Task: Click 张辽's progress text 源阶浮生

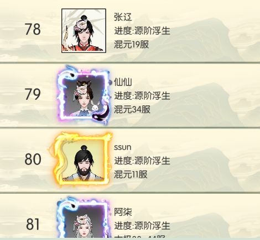Action: [152, 30]
